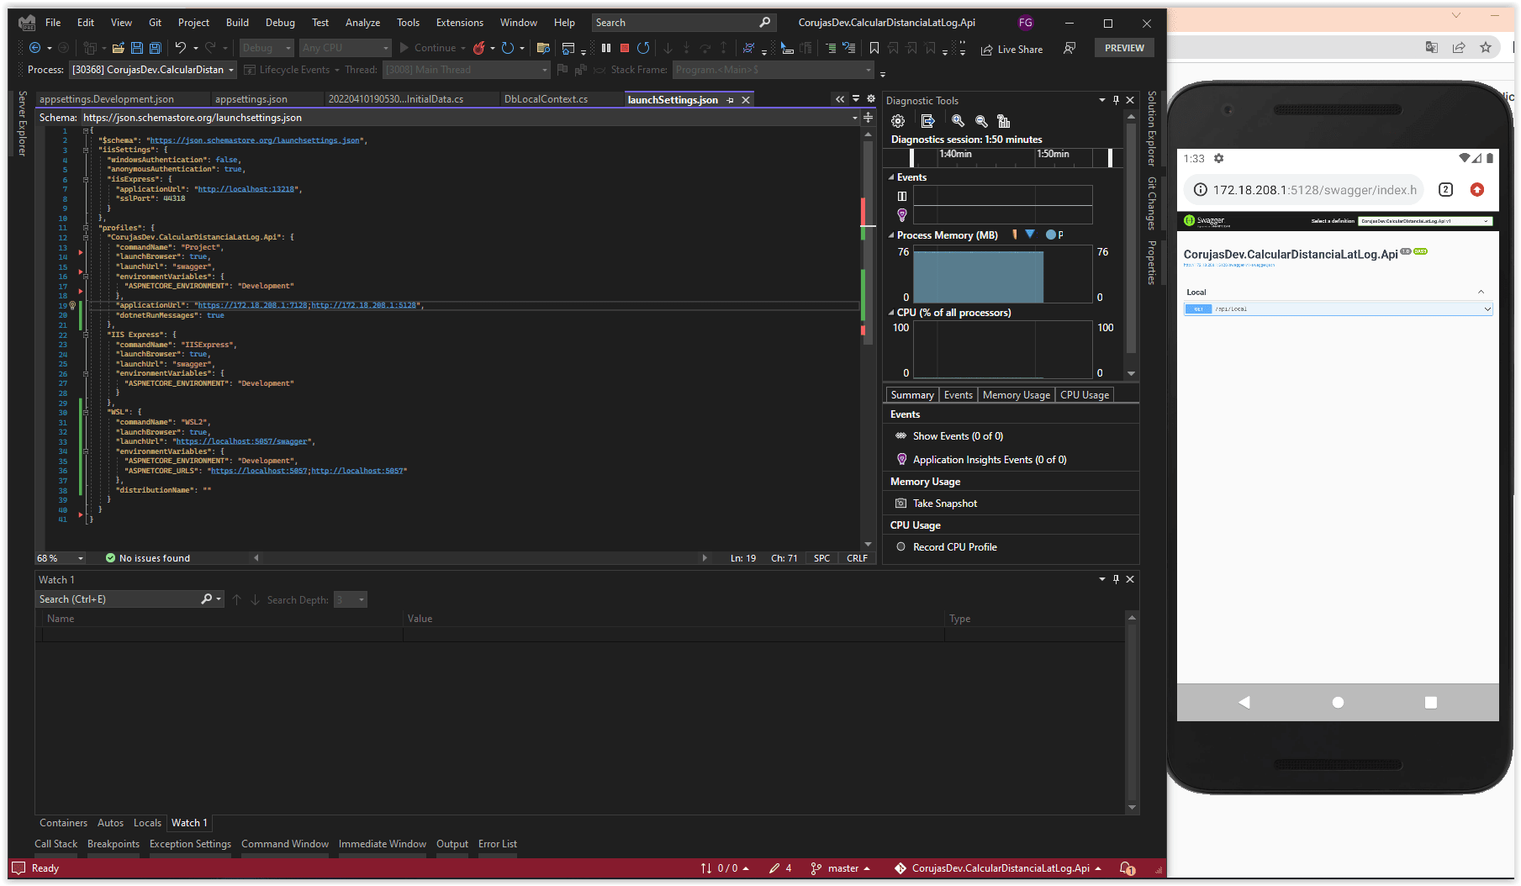This screenshot has height=886, width=1521.
Task: Undo last action arrow
Action: [180, 48]
